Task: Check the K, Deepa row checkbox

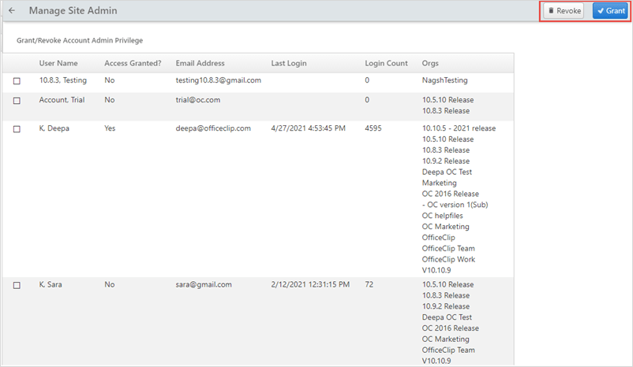Action: click(17, 129)
